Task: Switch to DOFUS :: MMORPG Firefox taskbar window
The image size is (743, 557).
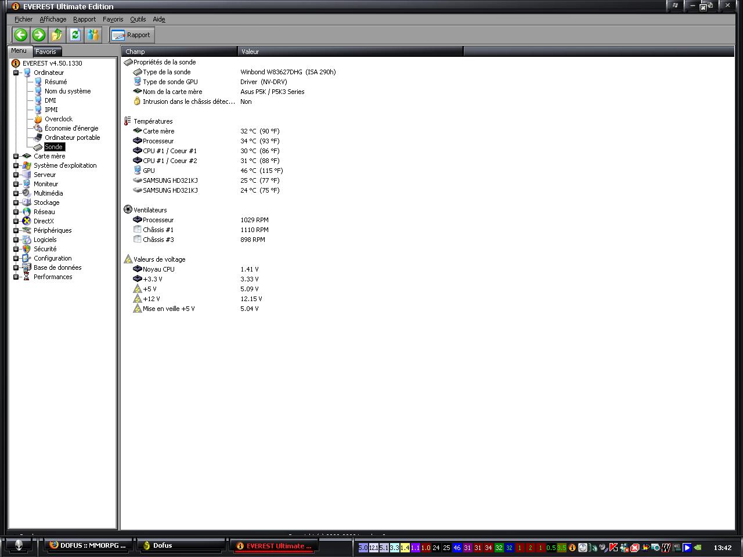Action: [x=89, y=545]
